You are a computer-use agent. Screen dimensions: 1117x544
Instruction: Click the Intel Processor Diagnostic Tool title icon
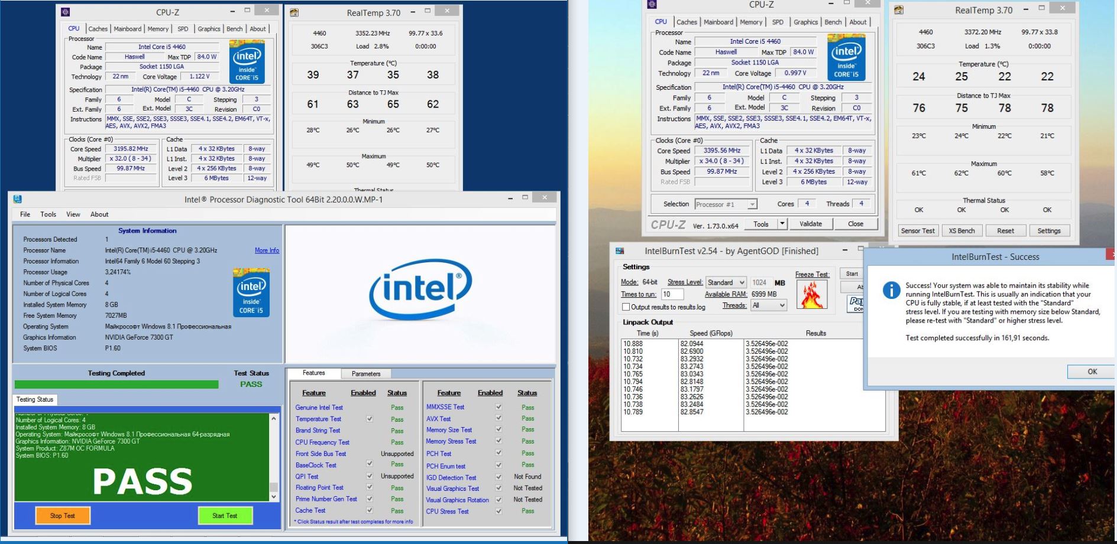pos(17,200)
